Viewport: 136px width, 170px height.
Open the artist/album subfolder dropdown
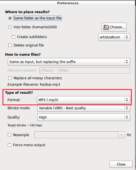[x=114, y=37]
